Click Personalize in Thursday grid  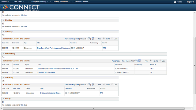[69, 85]
